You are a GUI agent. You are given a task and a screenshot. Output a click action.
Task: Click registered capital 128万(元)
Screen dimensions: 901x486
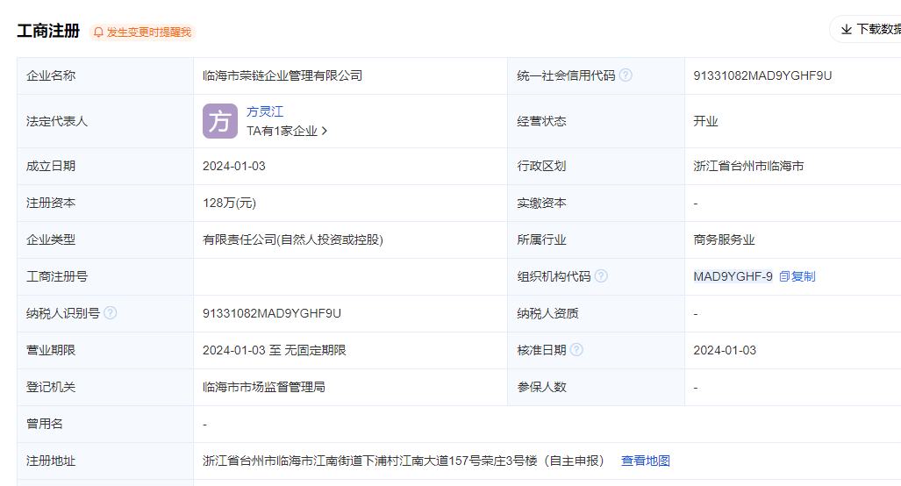pos(229,203)
